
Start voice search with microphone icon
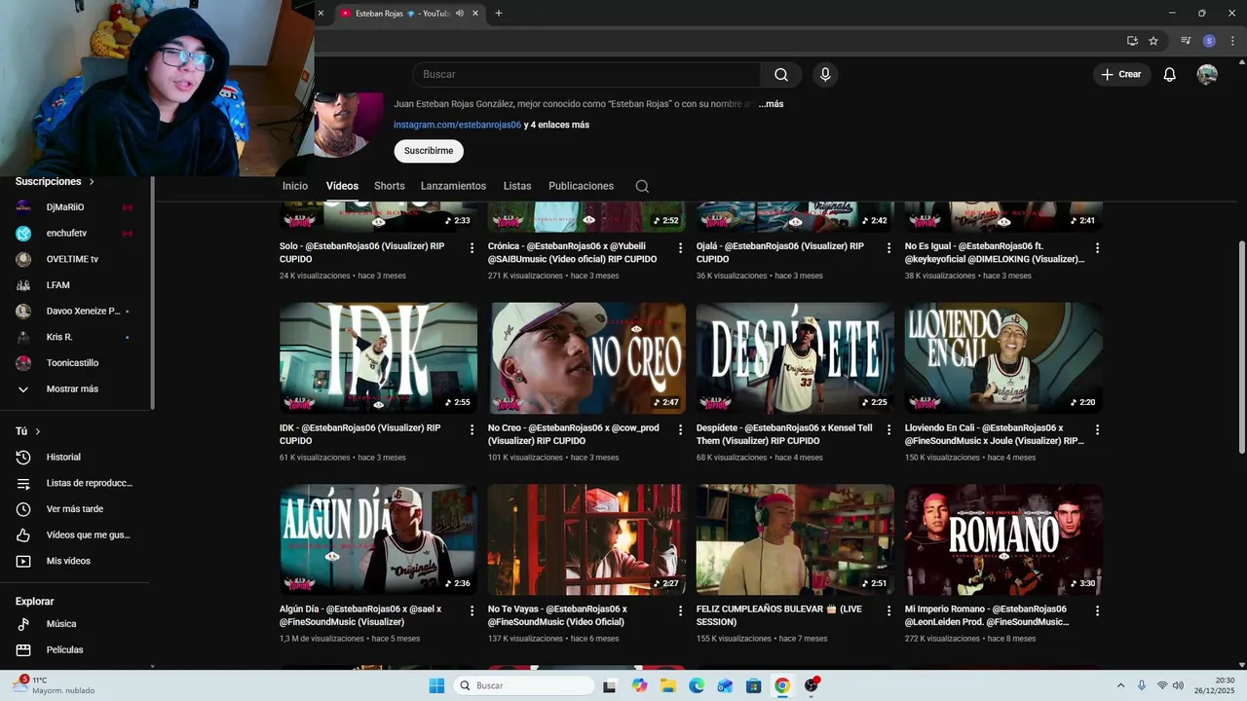coord(825,75)
